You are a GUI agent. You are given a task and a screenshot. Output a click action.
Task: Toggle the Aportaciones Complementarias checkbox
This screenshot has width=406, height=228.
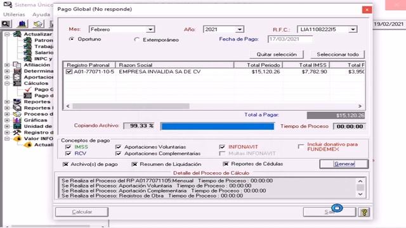(119, 153)
